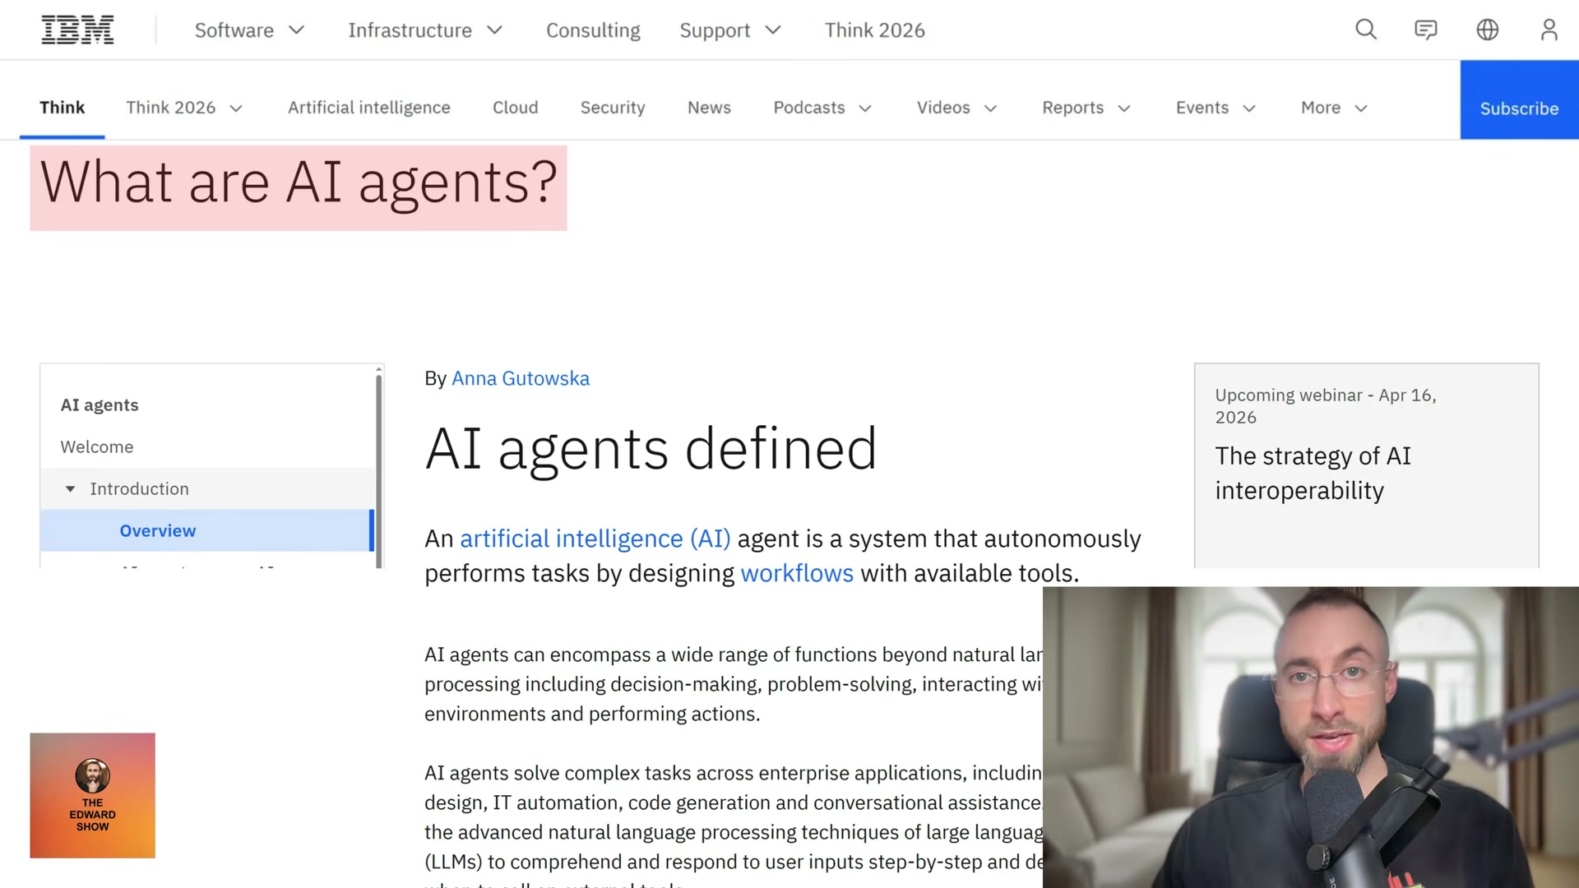1579x888 pixels.
Task: Open the More menu
Action: [x=1332, y=108]
